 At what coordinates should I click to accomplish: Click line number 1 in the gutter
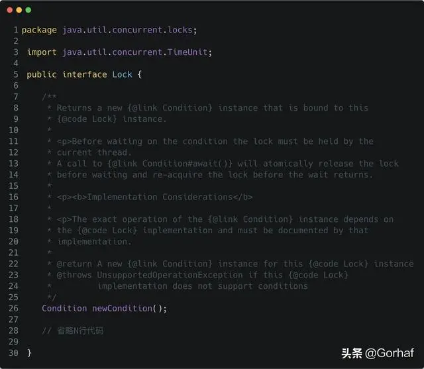15,30
